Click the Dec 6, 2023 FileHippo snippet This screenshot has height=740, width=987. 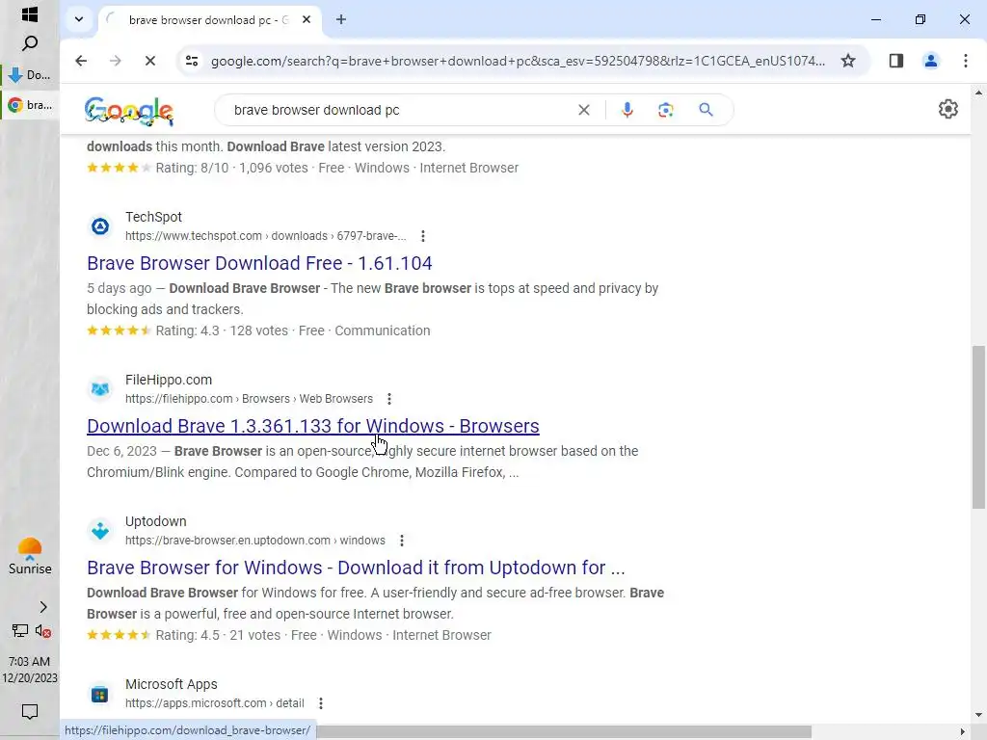point(362,462)
